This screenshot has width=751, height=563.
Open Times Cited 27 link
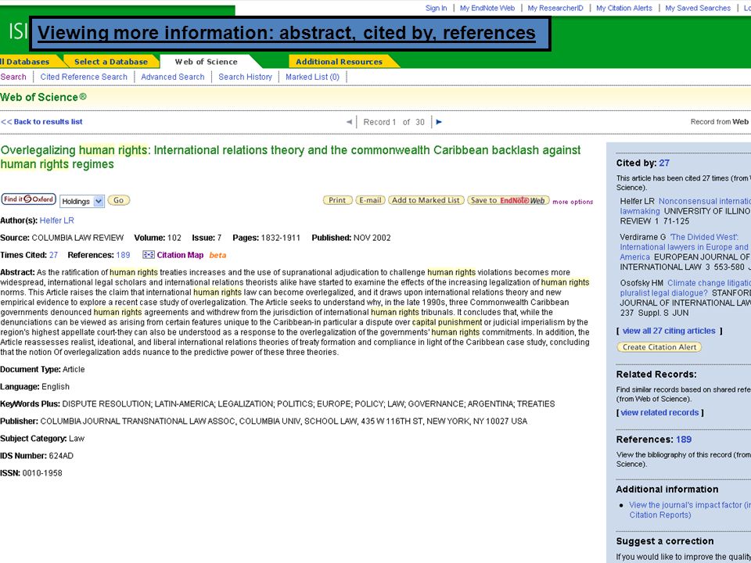(53, 255)
